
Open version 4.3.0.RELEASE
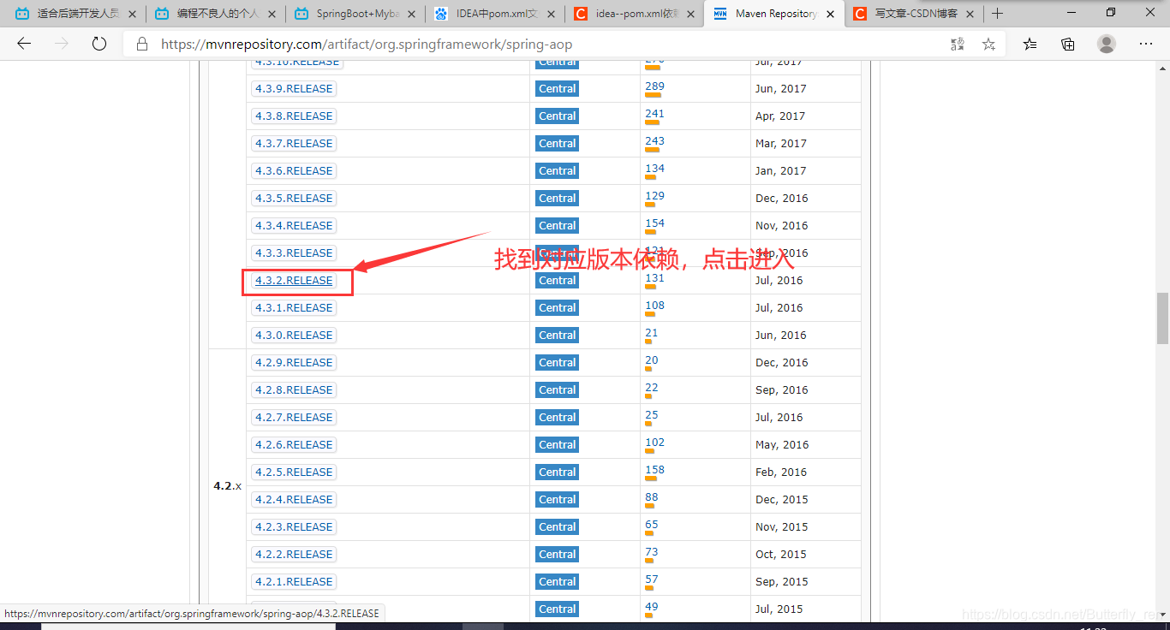294,335
